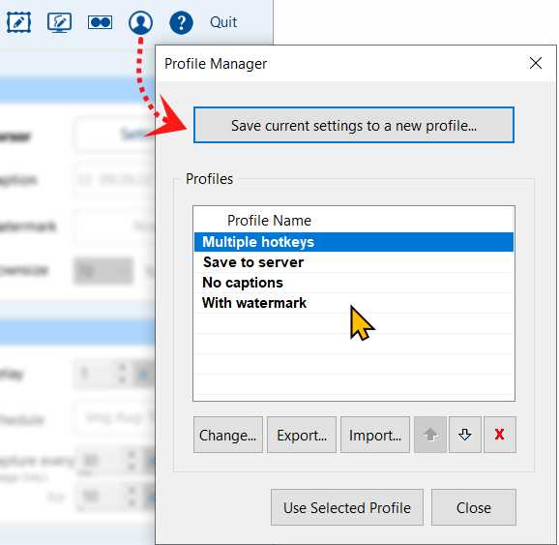The height and width of the screenshot is (545, 559).
Task: Click the Export... button
Action: click(302, 435)
